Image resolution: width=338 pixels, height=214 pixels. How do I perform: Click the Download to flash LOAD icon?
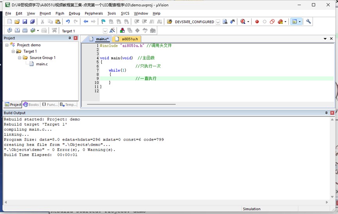pos(54,31)
